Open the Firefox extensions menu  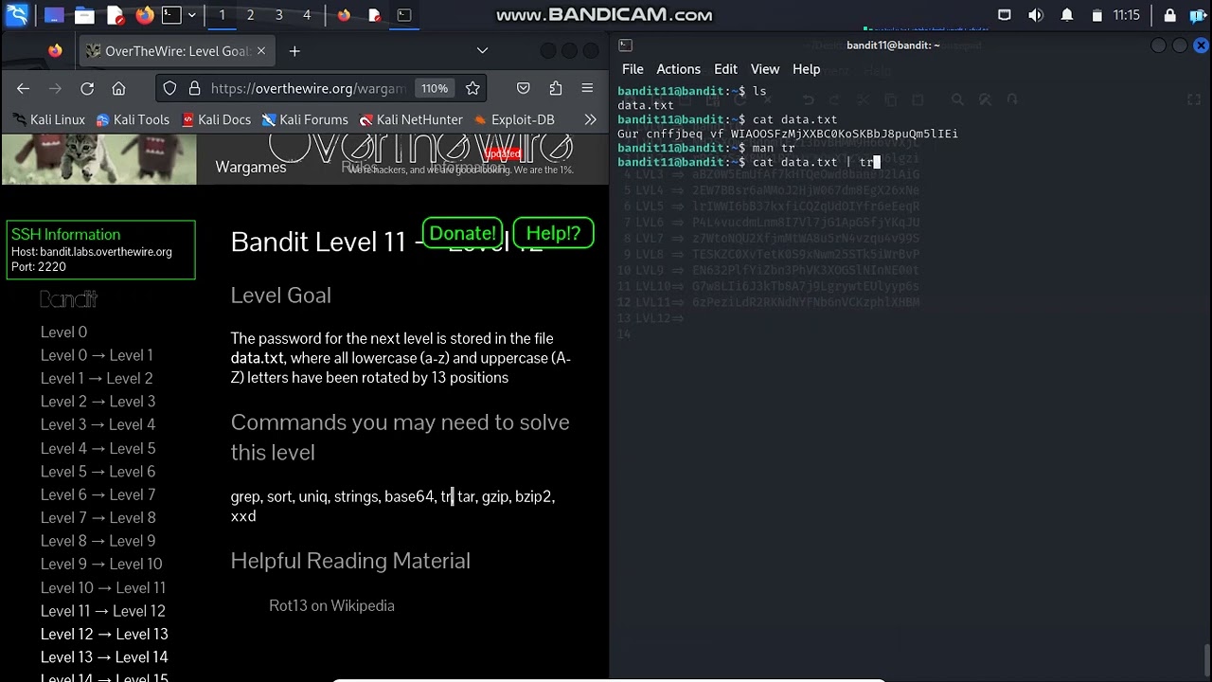tap(556, 88)
